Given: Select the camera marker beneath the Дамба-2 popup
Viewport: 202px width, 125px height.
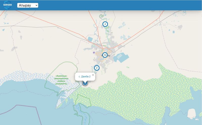Looking at the screenshot, I should click(85, 83).
